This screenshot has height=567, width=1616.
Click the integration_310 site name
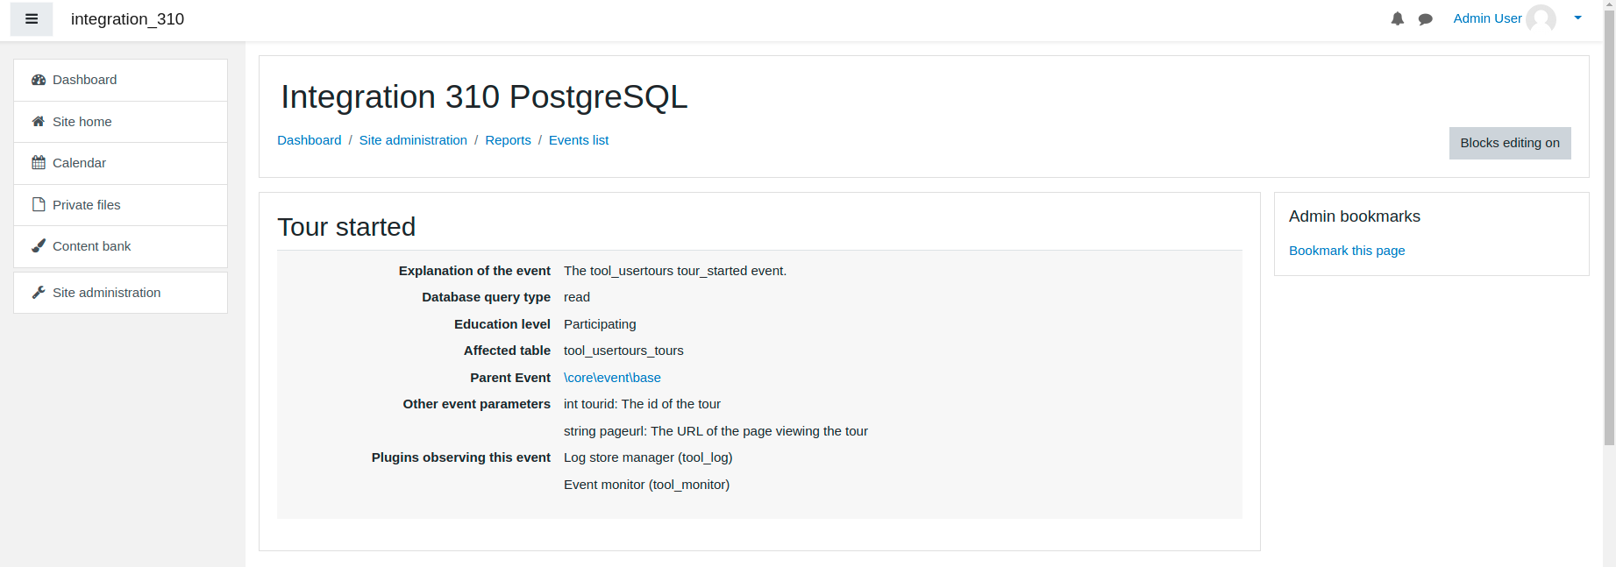127,19
